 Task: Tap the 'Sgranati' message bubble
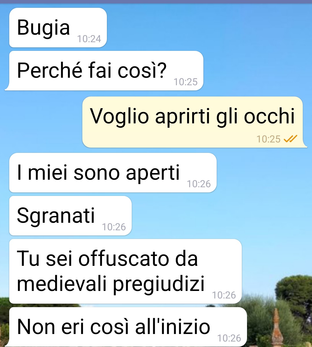click(70, 216)
